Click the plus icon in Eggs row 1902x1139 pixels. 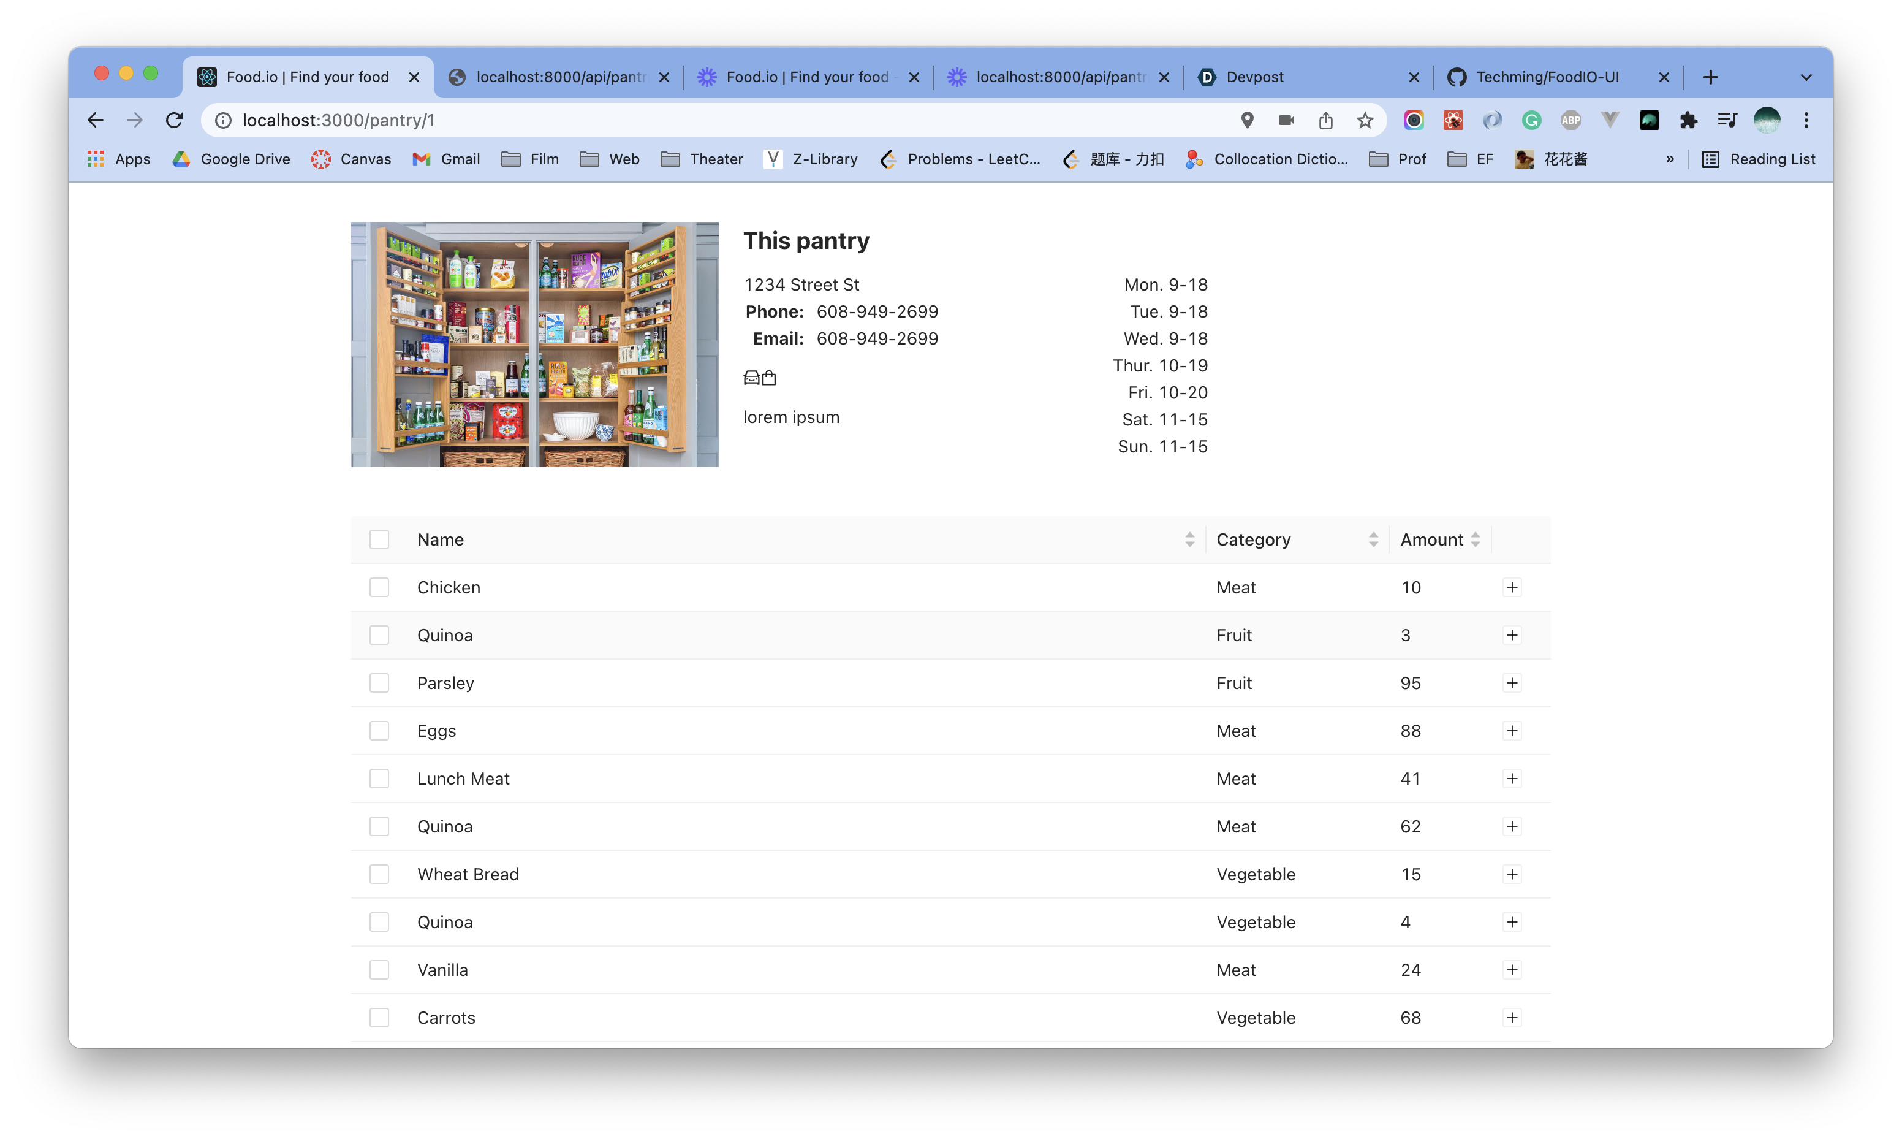click(1512, 731)
